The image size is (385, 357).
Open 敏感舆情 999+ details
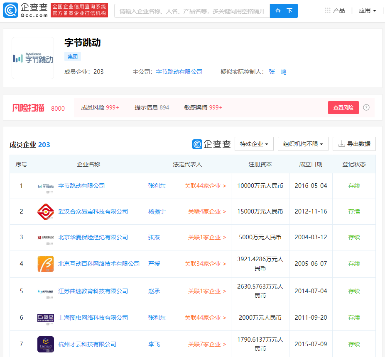pyautogui.click(x=203, y=107)
